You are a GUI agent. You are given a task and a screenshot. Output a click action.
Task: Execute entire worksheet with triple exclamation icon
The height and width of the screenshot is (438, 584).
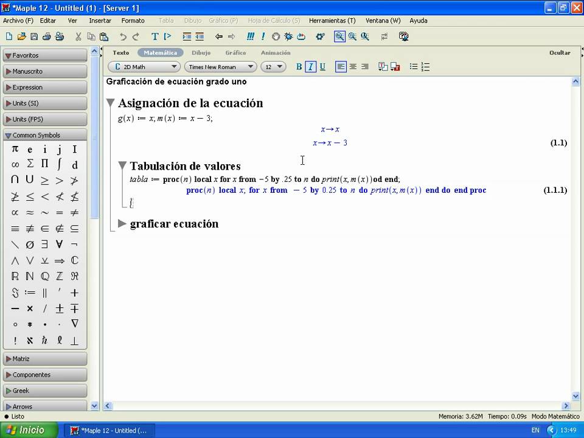point(251,36)
